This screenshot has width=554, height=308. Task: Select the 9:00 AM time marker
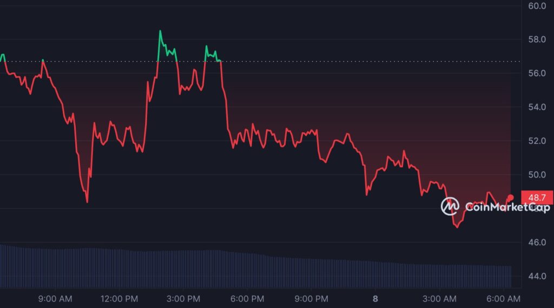pos(56,298)
